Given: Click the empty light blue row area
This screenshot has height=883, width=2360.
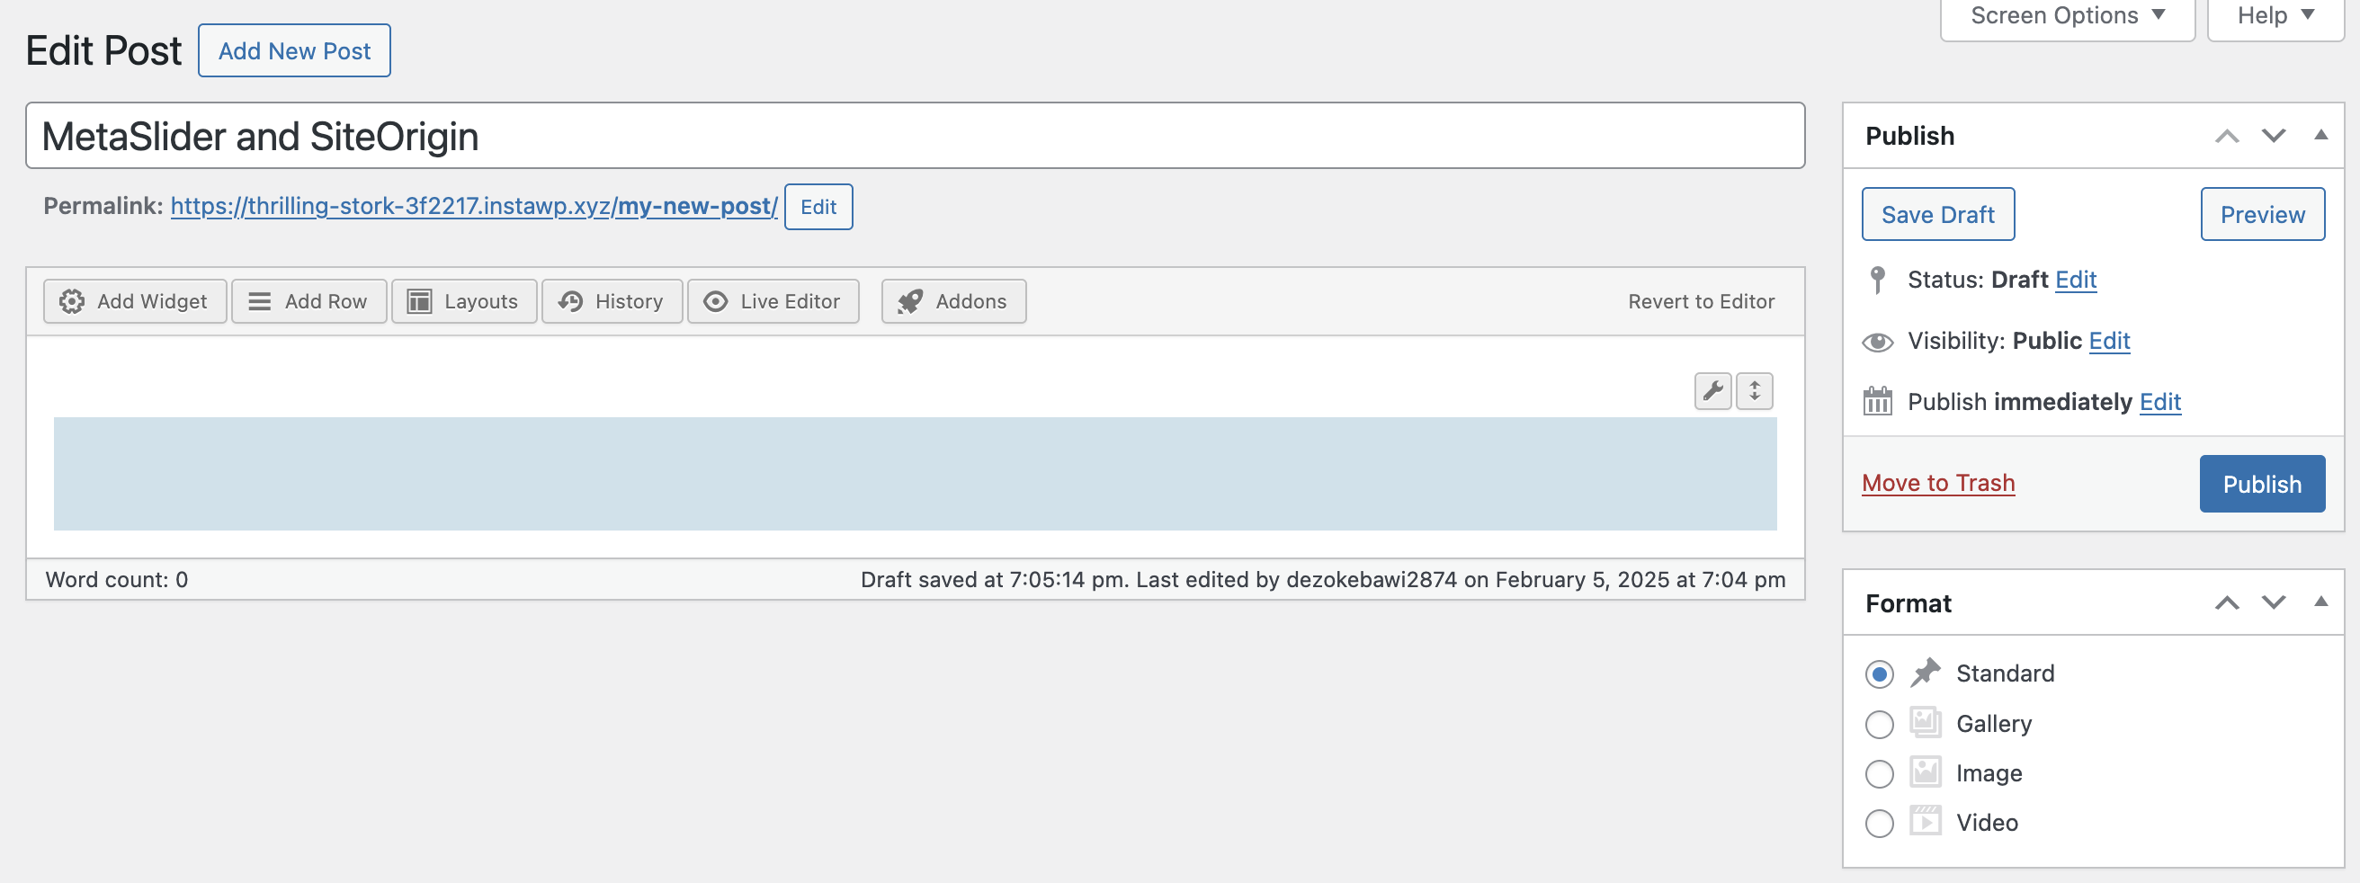Looking at the screenshot, I should (x=915, y=474).
